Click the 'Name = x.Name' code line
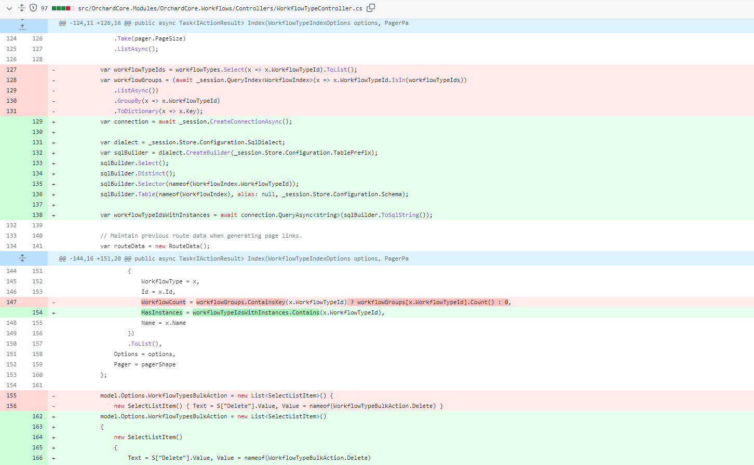Image resolution: width=754 pixels, height=465 pixels. (x=164, y=323)
